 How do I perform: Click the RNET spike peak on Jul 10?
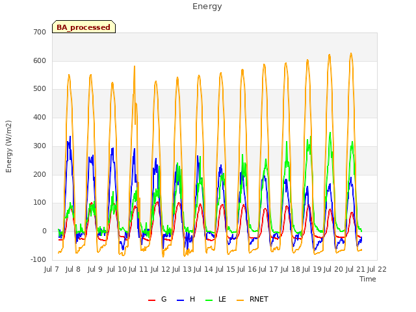click(135, 66)
